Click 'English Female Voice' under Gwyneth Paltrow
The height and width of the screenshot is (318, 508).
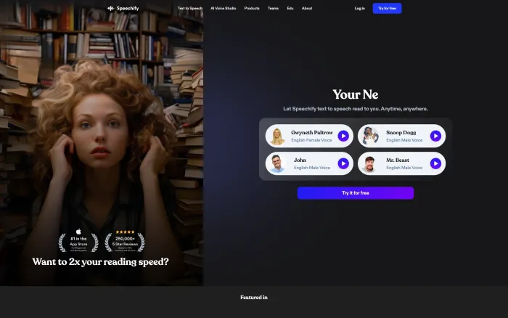point(311,140)
